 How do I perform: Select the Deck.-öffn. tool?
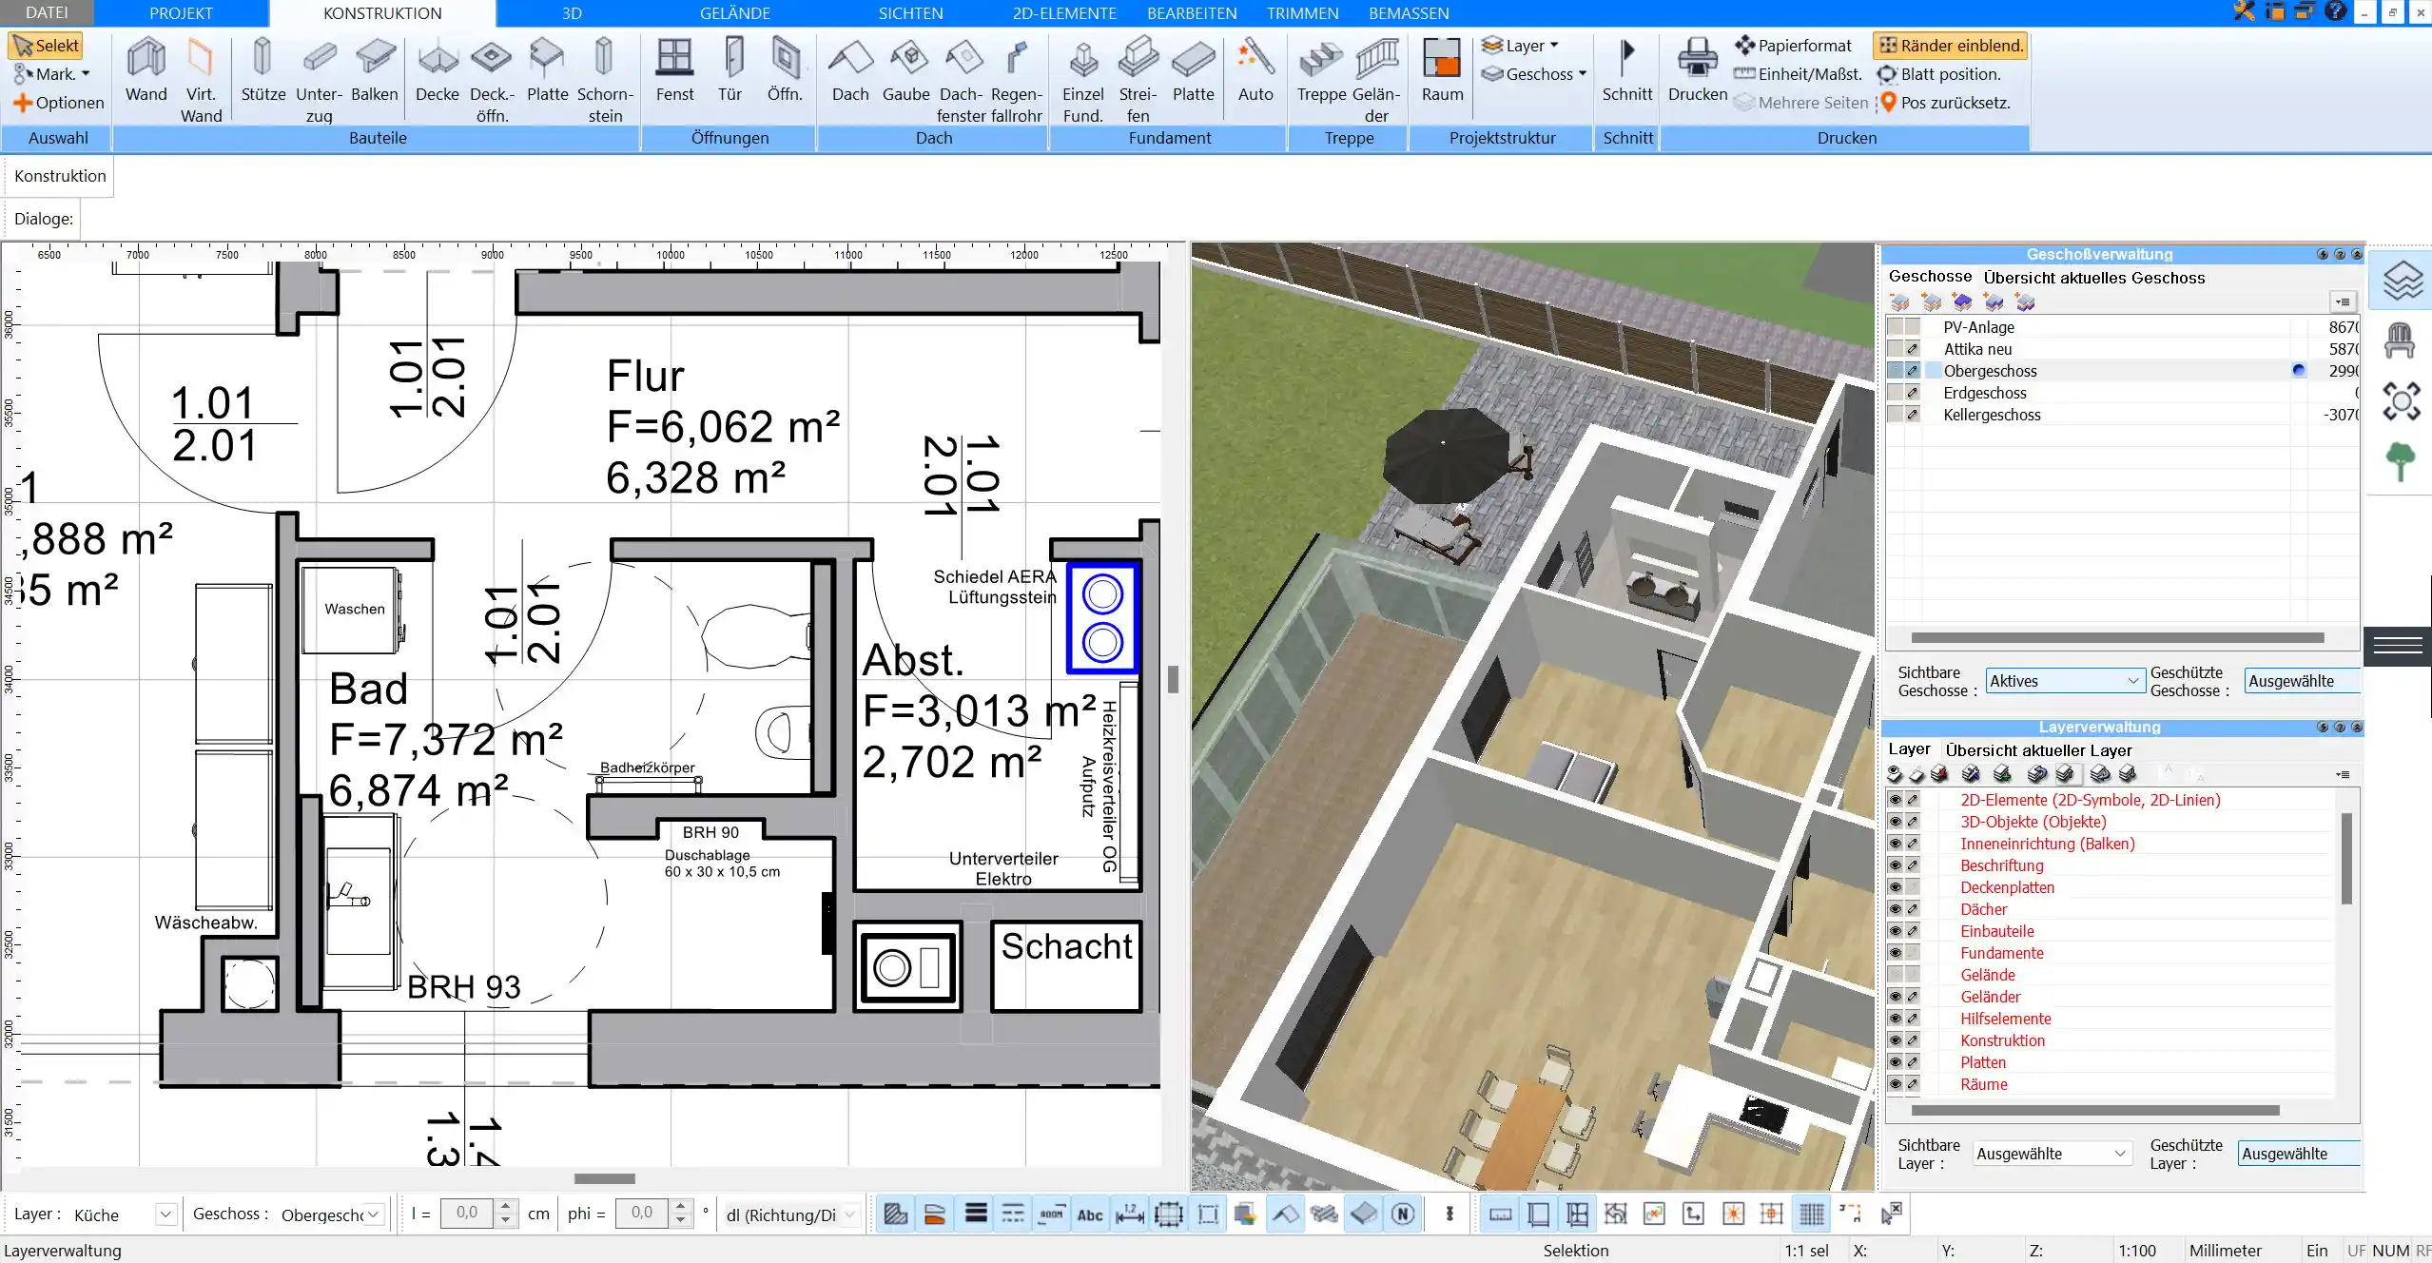[x=492, y=80]
